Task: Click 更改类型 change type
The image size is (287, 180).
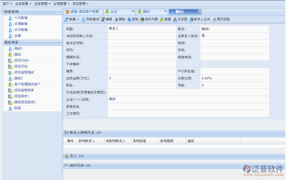Action: [221, 19]
